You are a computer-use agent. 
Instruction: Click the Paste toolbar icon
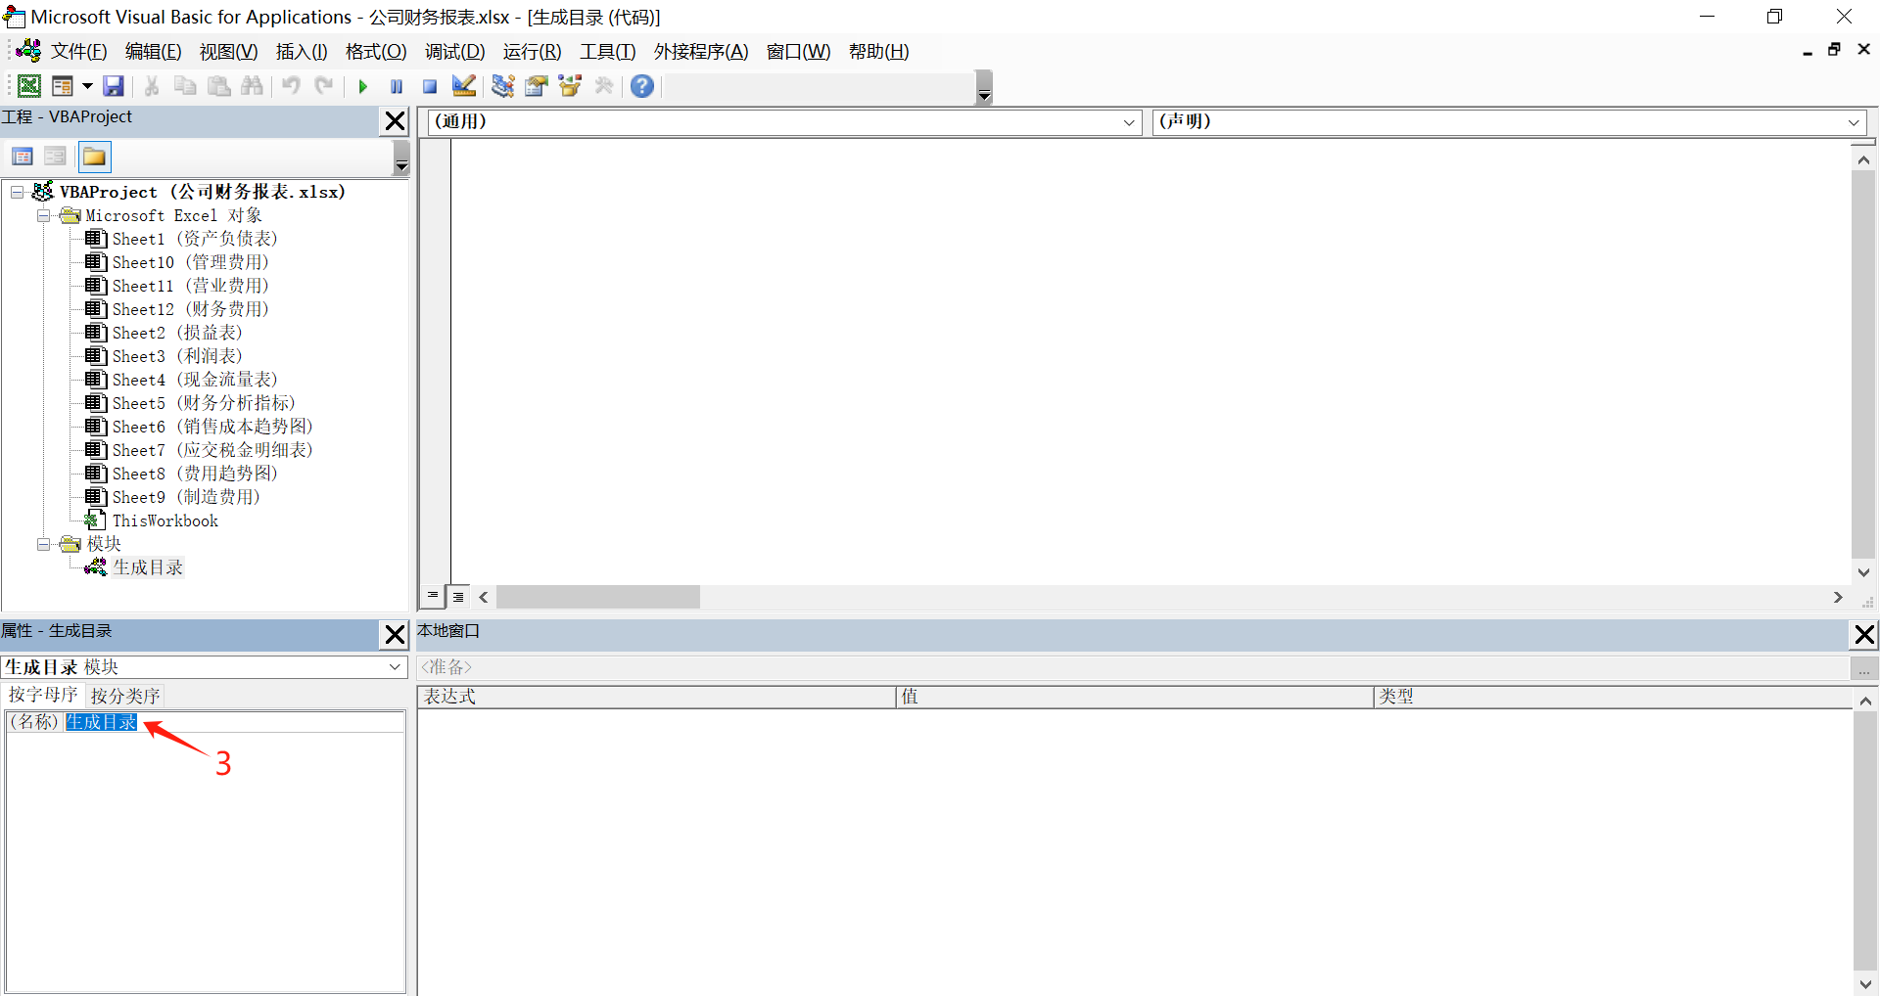(219, 86)
